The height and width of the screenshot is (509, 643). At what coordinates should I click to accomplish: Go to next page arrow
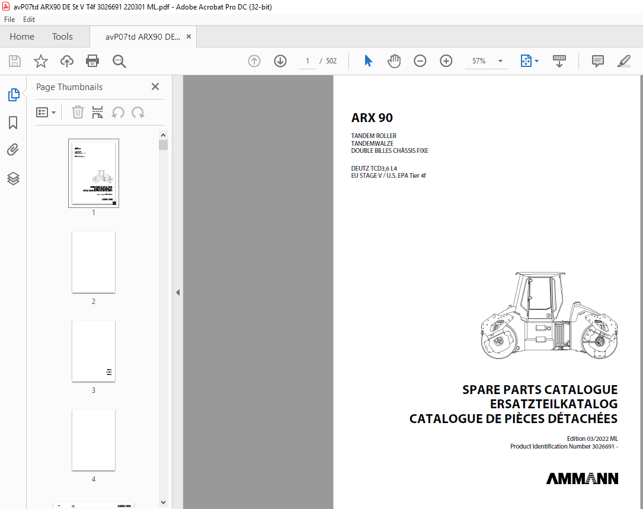coord(280,61)
